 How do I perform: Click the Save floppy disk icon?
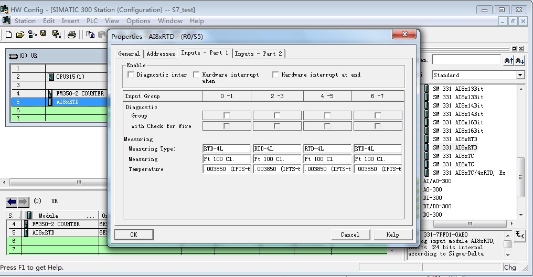[43, 34]
